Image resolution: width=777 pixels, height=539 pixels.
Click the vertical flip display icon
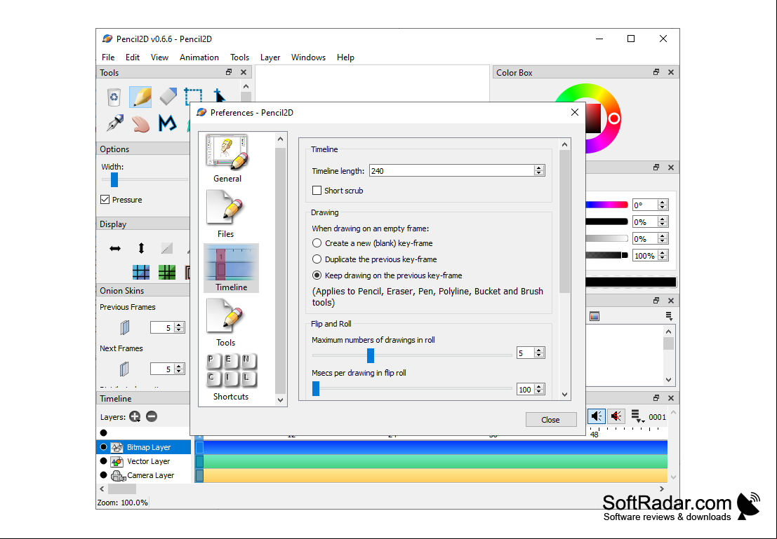(x=141, y=248)
